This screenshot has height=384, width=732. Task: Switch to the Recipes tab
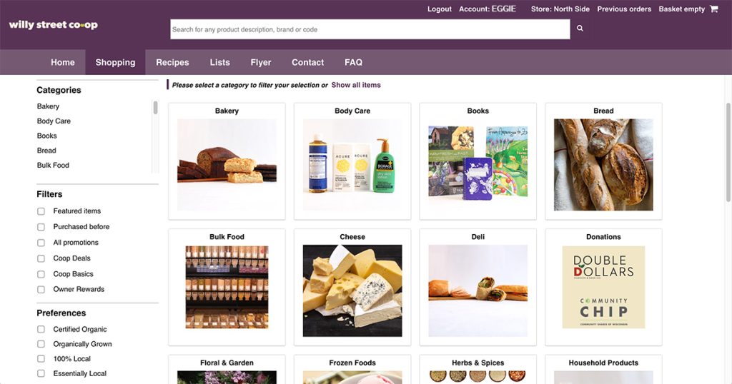pos(172,62)
